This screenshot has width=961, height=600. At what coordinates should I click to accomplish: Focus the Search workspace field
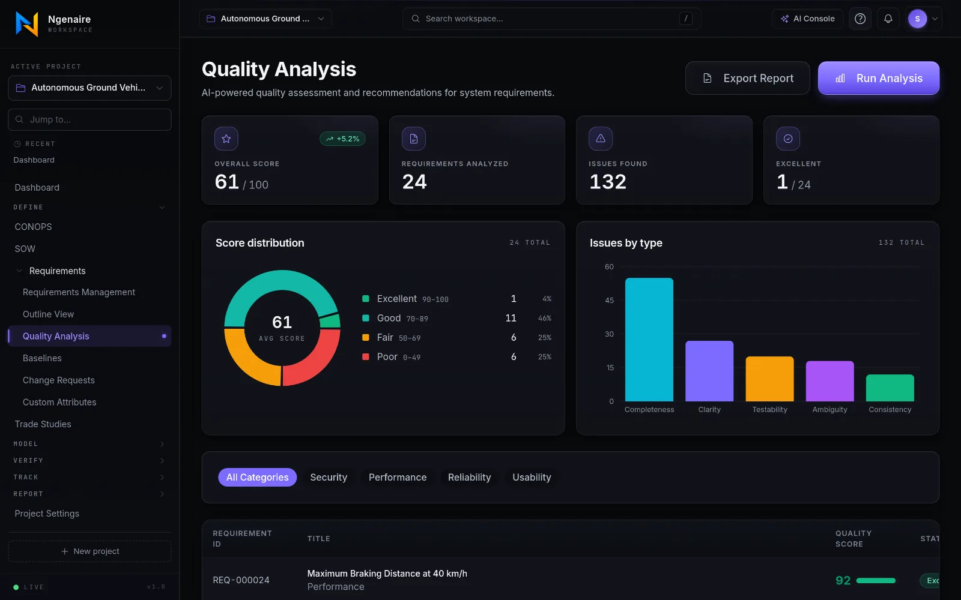point(551,19)
